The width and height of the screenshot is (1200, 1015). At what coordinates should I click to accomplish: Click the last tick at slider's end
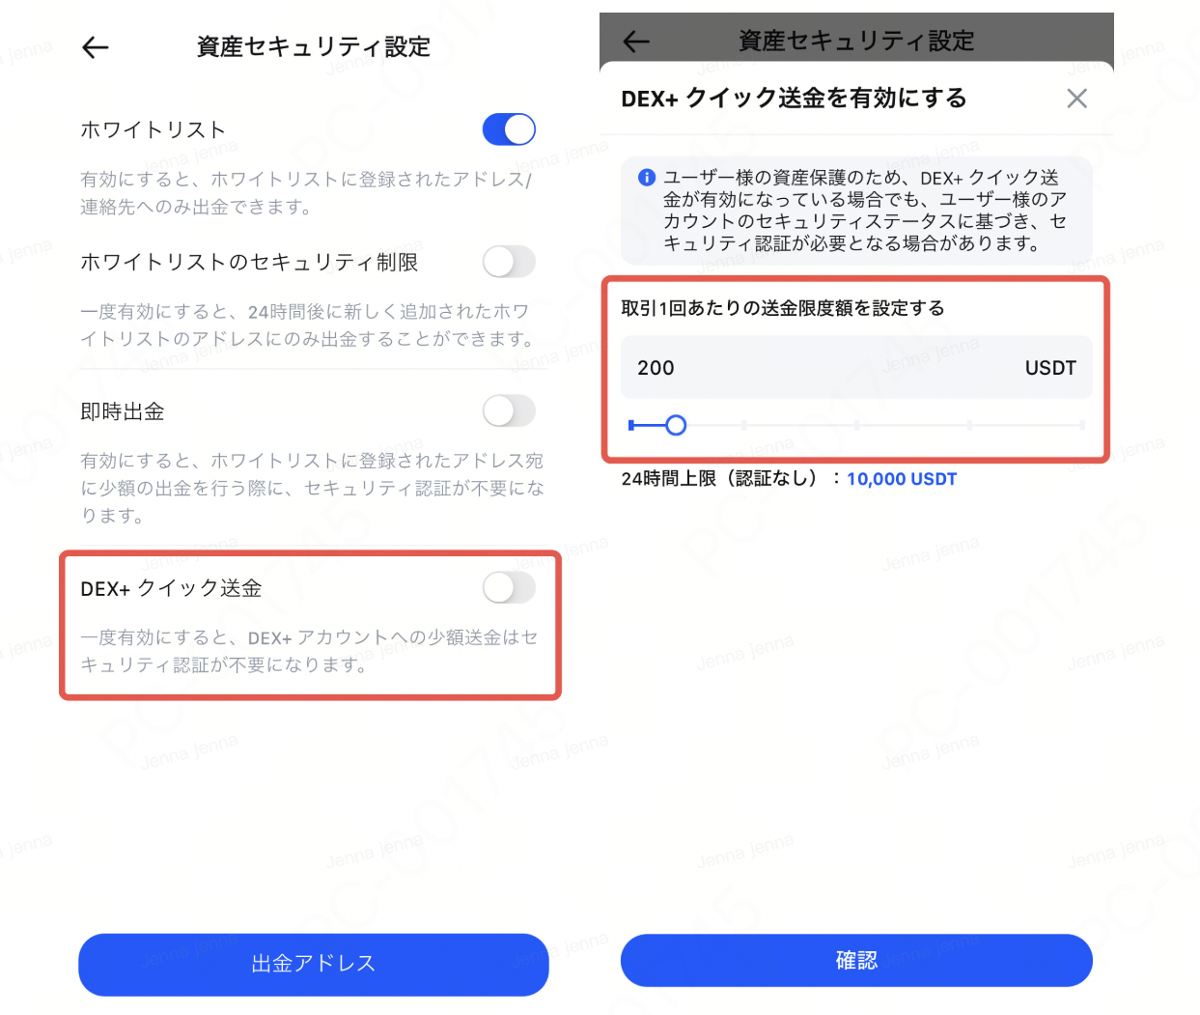1082,425
